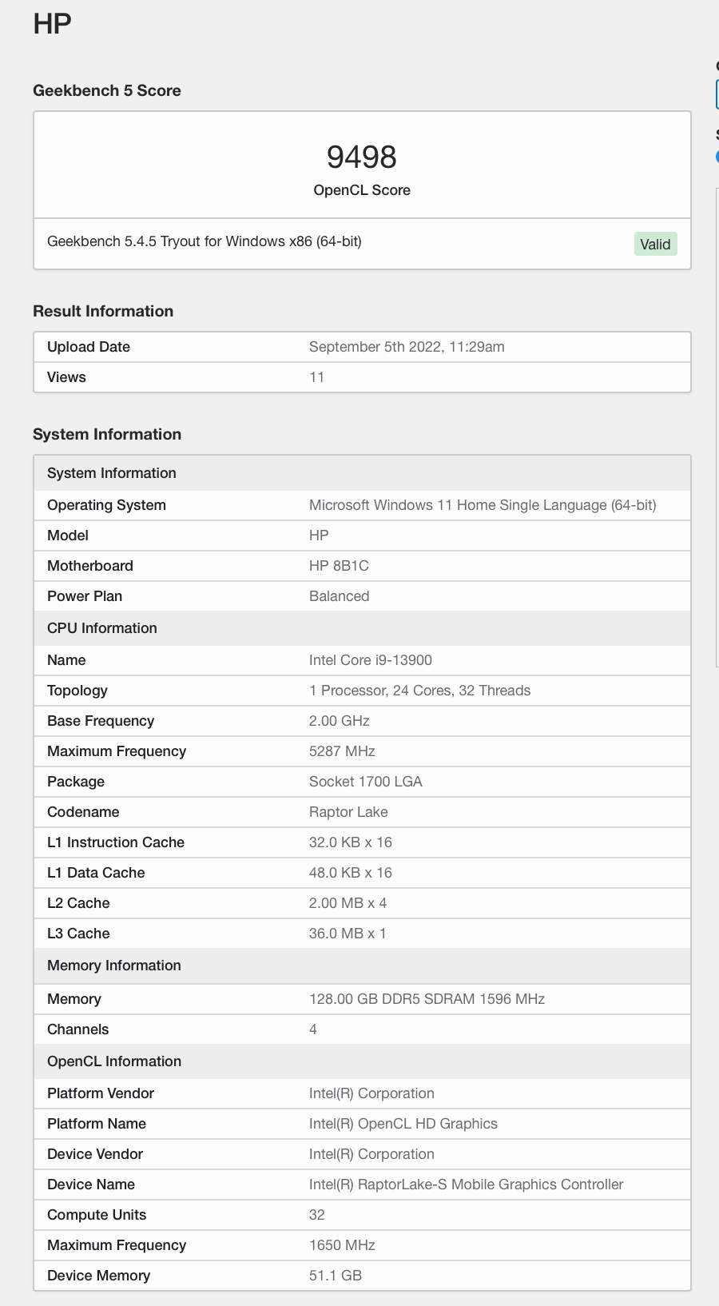The image size is (719, 1306).
Task: Click the Raptor Lake codename value
Action: pos(348,812)
